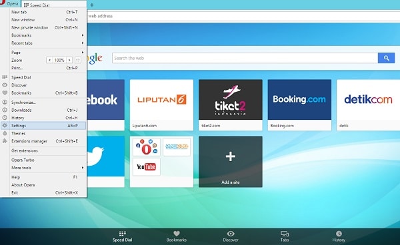Click the fullscreen icon next to zoom controls

point(78,60)
